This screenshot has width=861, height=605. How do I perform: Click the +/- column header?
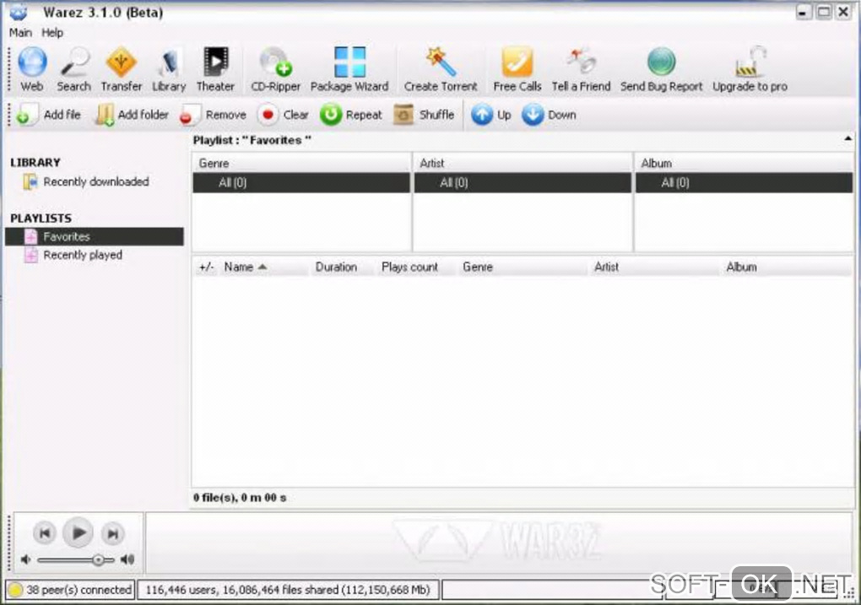tap(207, 267)
